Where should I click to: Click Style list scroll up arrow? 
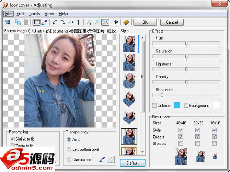pos(143,38)
